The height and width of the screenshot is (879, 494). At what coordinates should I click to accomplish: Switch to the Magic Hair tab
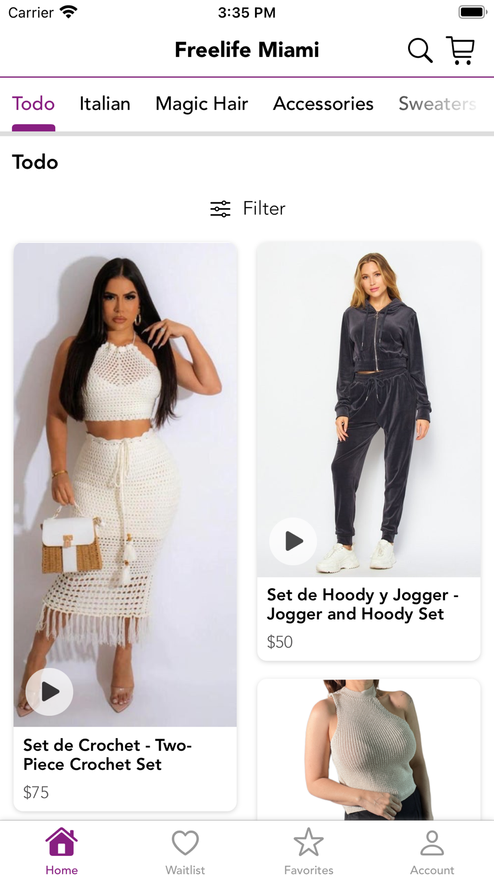coord(202,104)
